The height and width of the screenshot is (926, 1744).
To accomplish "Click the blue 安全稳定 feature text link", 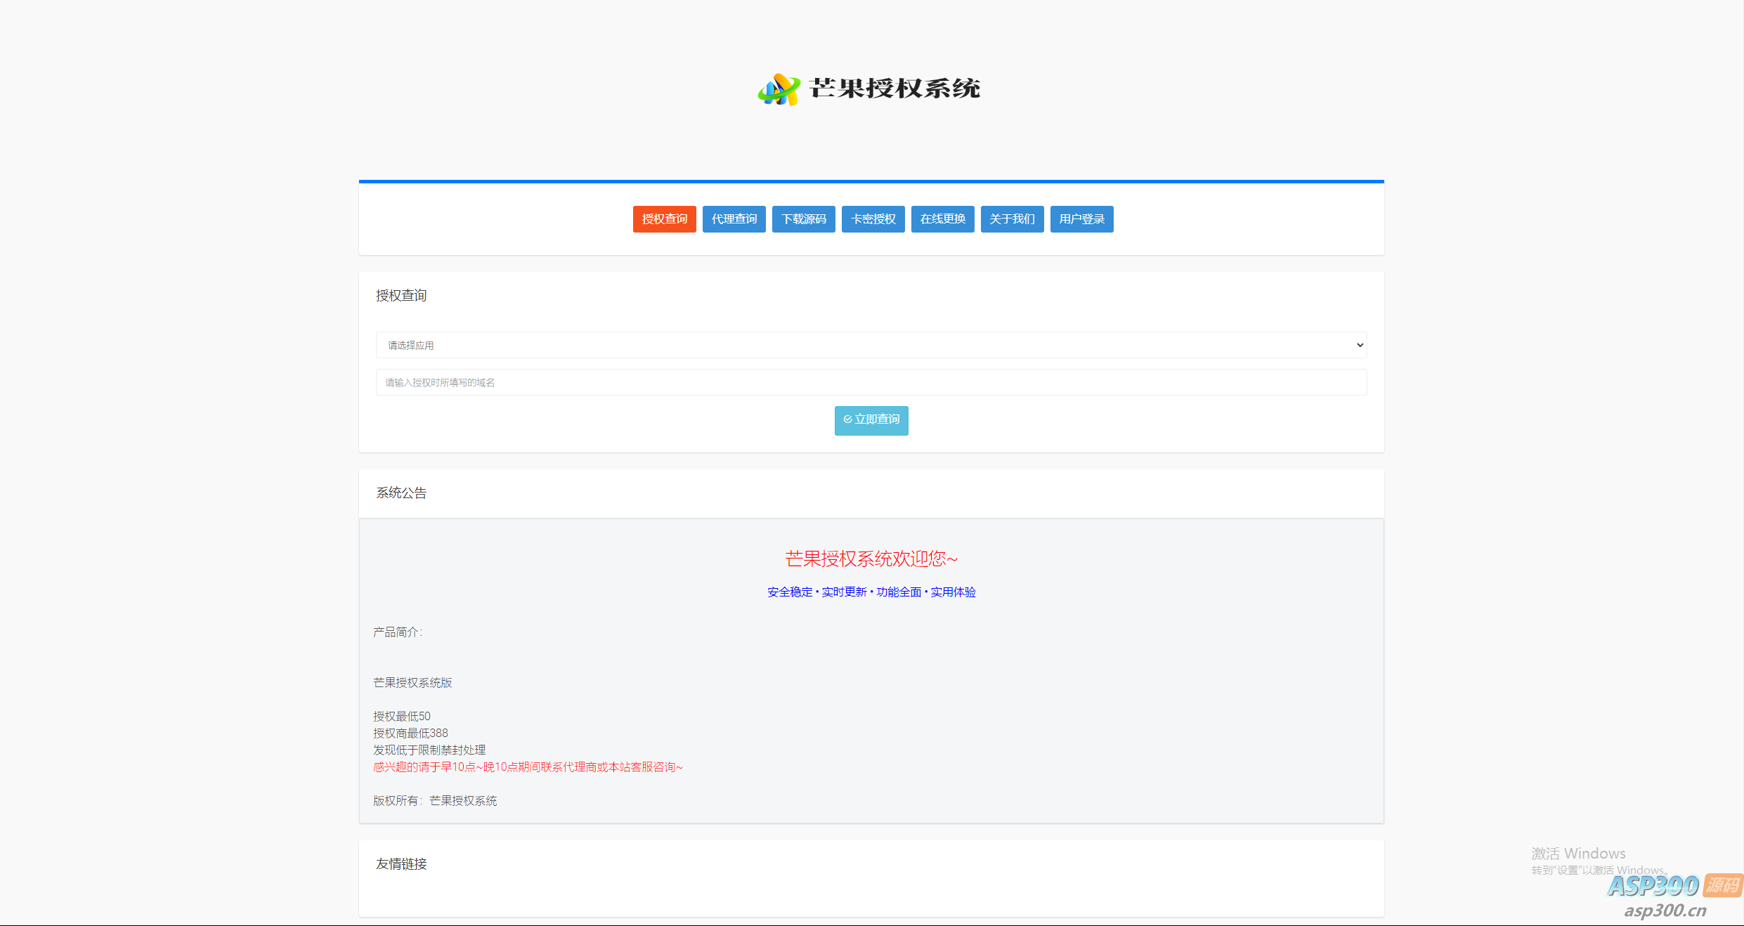I will coord(790,592).
